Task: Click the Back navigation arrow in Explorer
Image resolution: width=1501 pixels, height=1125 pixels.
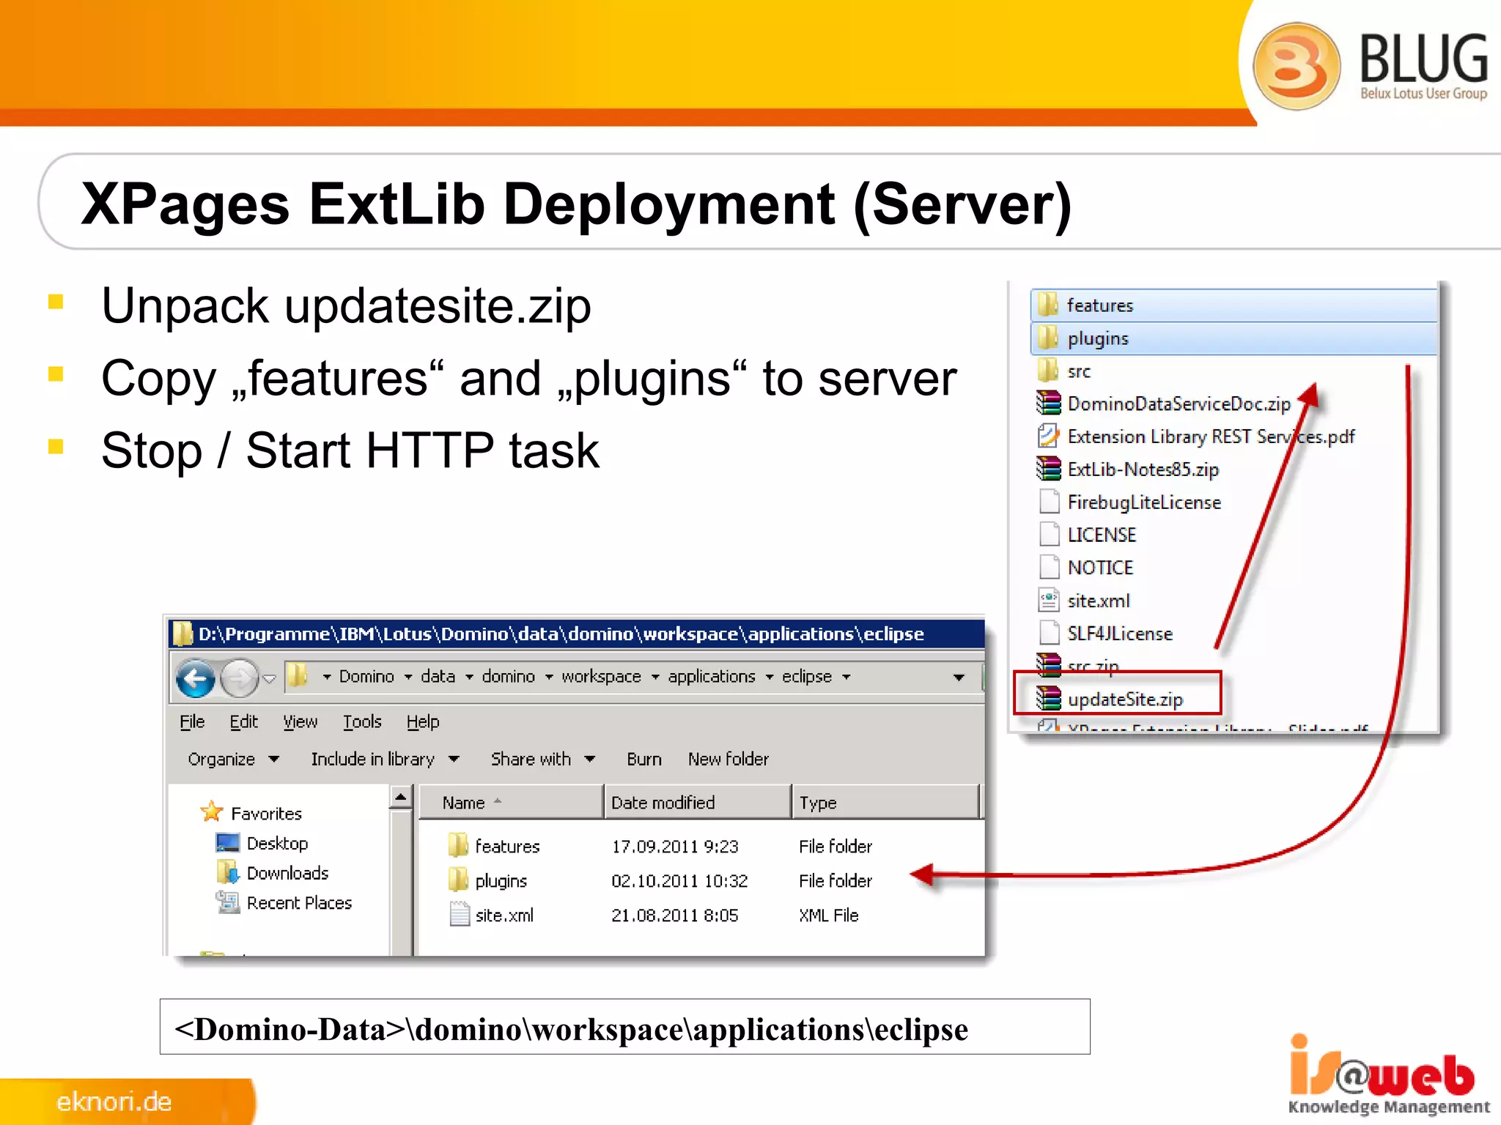Action: (x=196, y=677)
